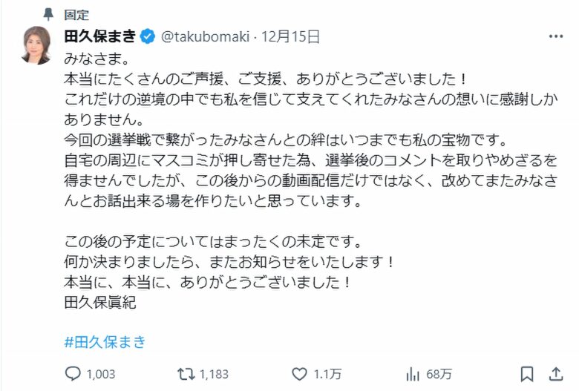Open the 田久保まき display name link
The image size is (579, 391).
click(101, 36)
